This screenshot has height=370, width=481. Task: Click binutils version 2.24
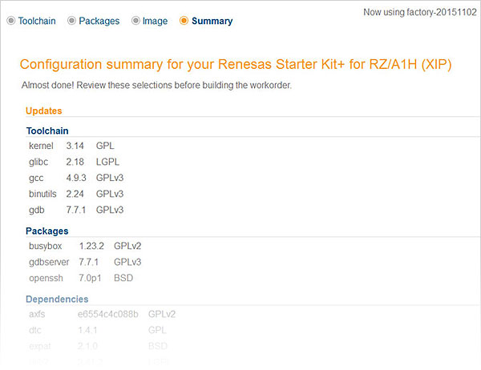pos(75,194)
